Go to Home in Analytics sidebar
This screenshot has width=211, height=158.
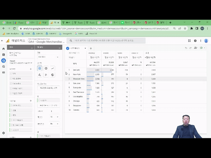click(4, 49)
